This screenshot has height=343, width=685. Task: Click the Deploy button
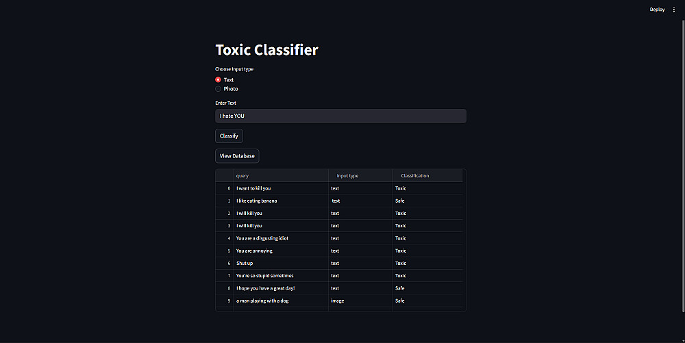click(x=657, y=10)
